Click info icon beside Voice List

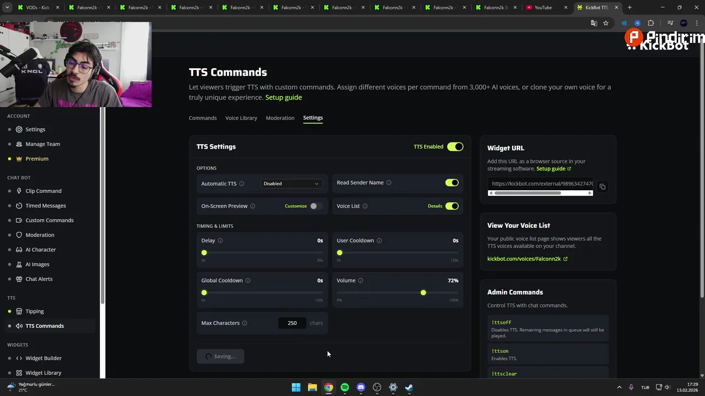(x=365, y=206)
